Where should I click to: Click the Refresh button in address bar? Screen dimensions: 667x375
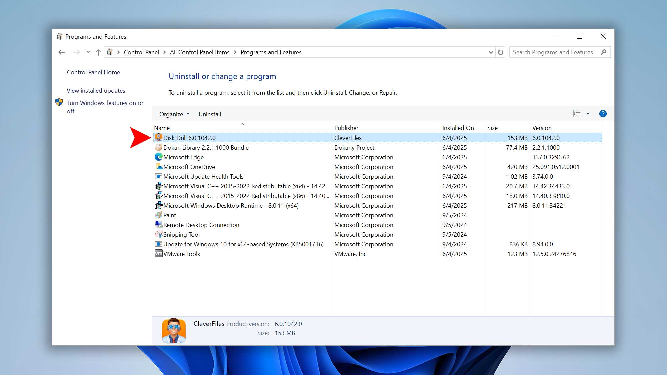tap(501, 52)
